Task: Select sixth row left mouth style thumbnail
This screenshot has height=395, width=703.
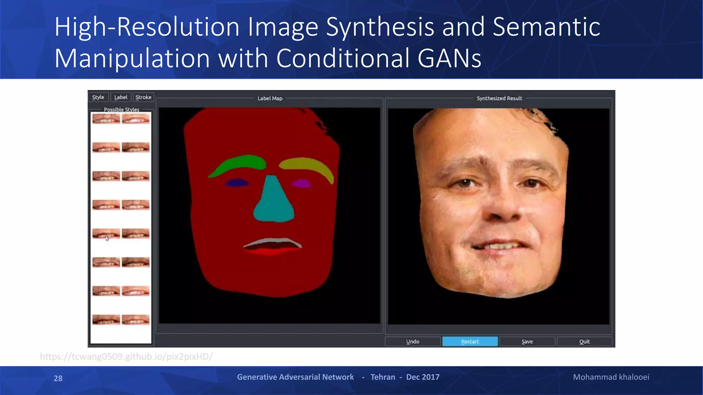Action: click(x=106, y=262)
